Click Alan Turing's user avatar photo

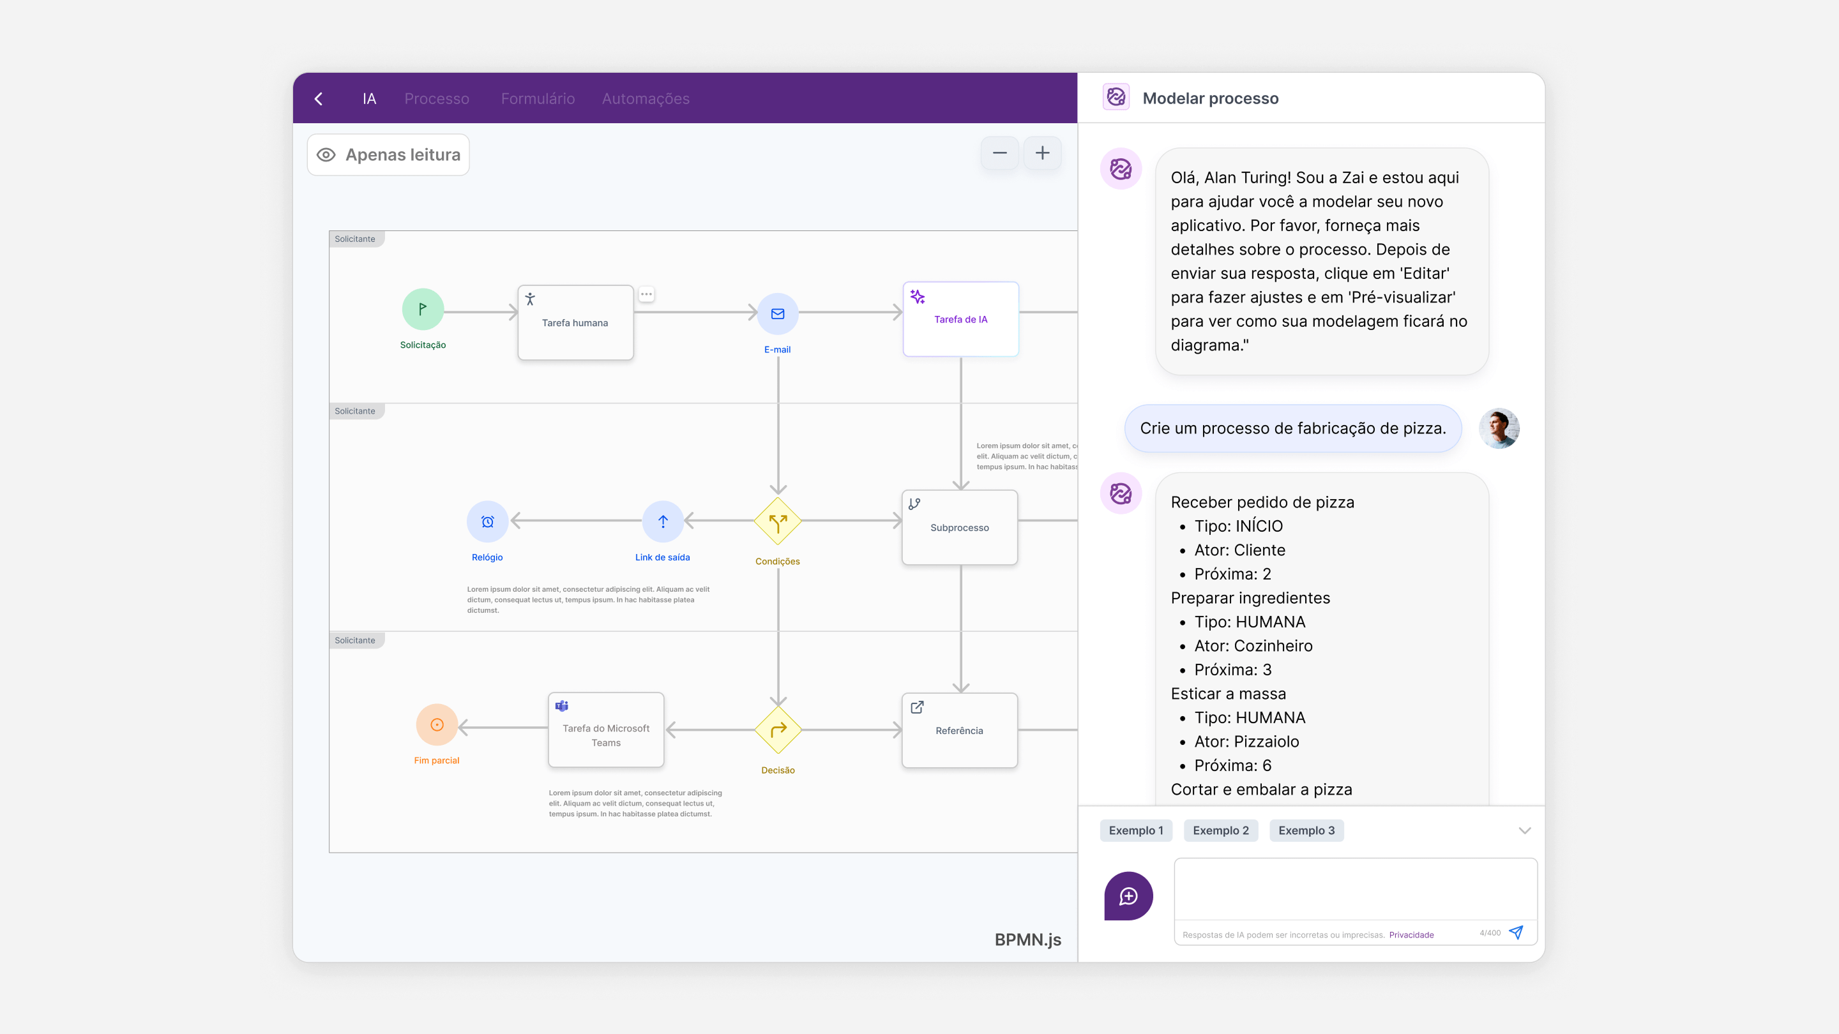tap(1499, 428)
